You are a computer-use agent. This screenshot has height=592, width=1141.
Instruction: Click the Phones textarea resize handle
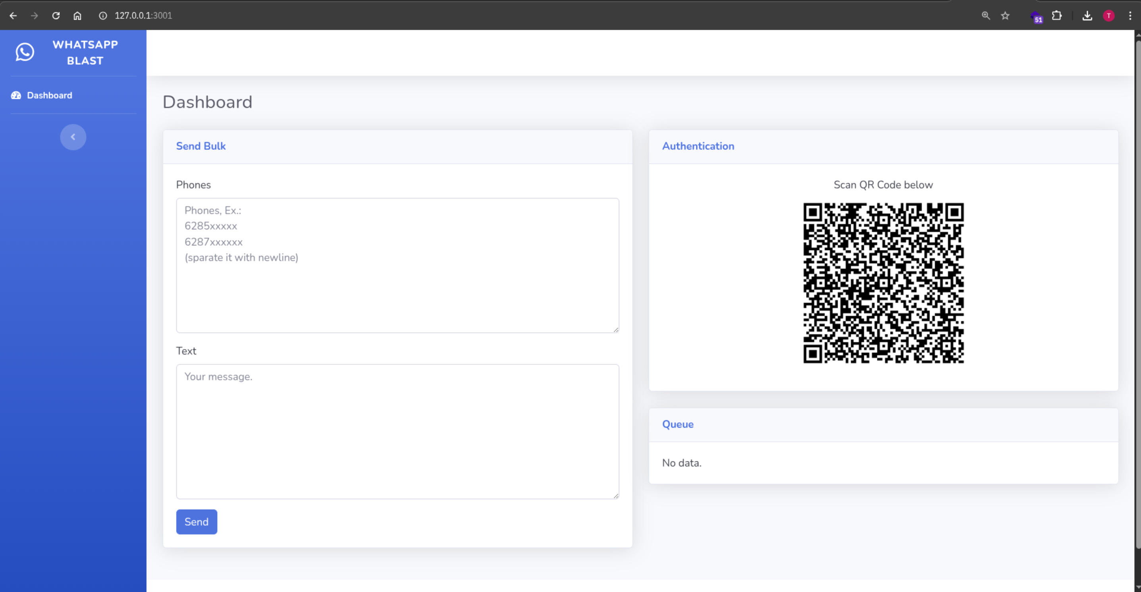(x=616, y=329)
